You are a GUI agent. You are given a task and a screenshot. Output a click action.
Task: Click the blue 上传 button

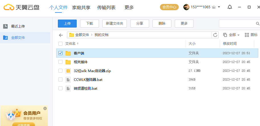[67, 24]
